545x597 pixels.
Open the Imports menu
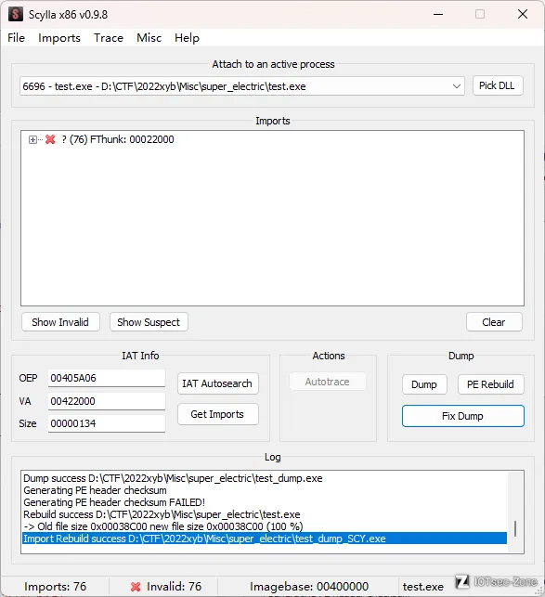point(59,38)
